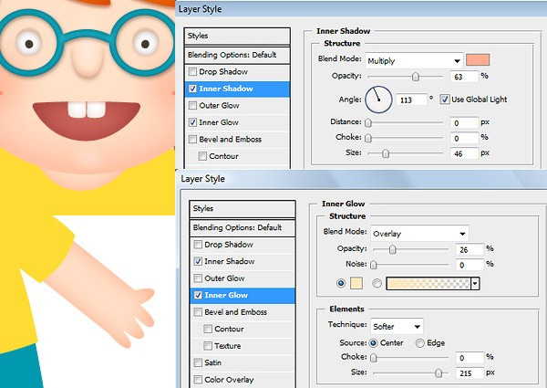547x388 pixels.
Task: Toggle Use Global Light checkbox
Action: point(445,100)
